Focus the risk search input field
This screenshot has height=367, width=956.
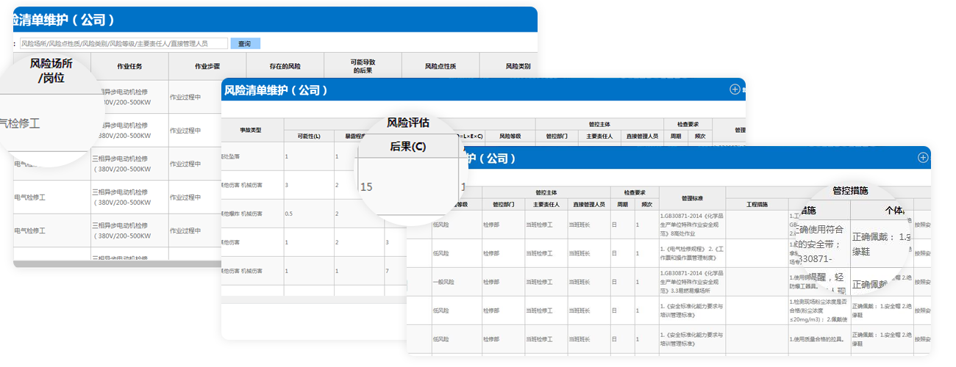[x=124, y=44]
